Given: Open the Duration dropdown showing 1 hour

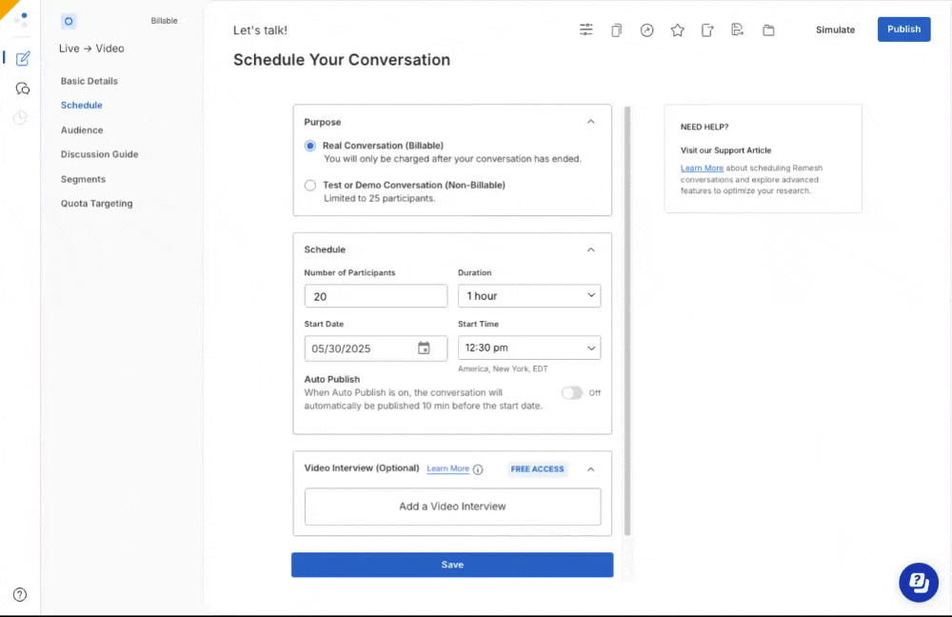Looking at the screenshot, I should pyautogui.click(x=529, y=296).
